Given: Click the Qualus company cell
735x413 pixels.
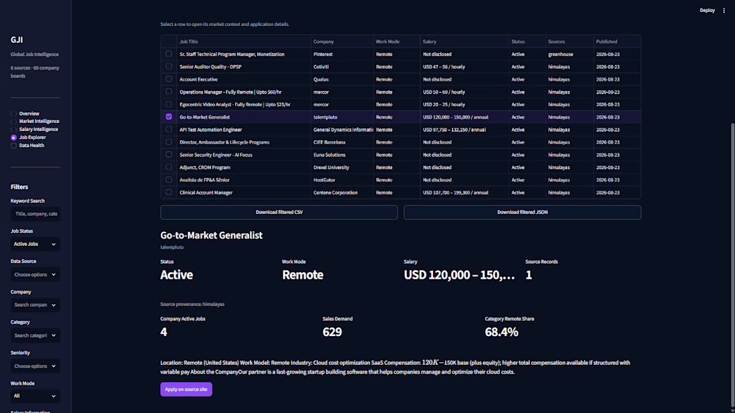Looking at the screenshot, I should (x=341, y=80).
